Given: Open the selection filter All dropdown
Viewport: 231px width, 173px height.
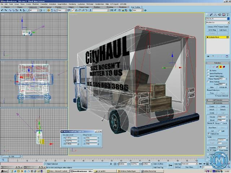Looking at the screenshot, I should 34,10.
